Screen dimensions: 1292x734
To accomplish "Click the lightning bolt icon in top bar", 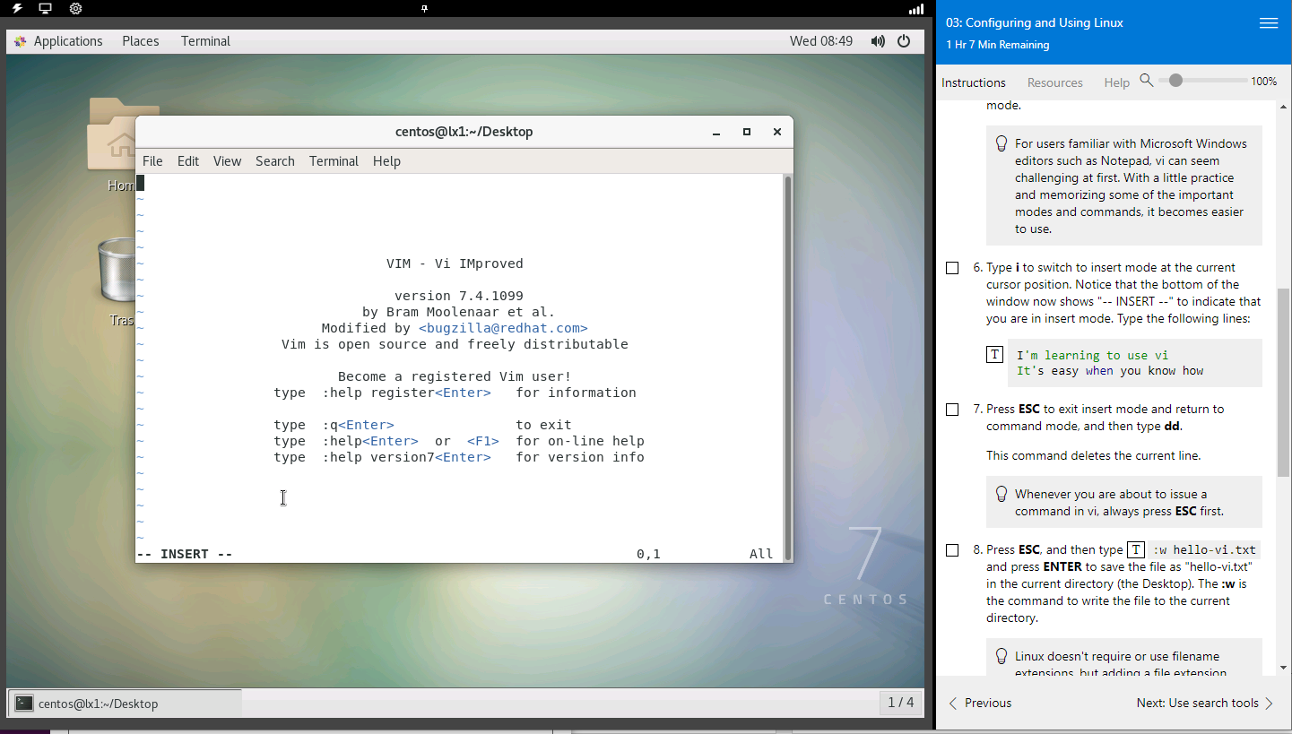I will (x=17, y=9).
